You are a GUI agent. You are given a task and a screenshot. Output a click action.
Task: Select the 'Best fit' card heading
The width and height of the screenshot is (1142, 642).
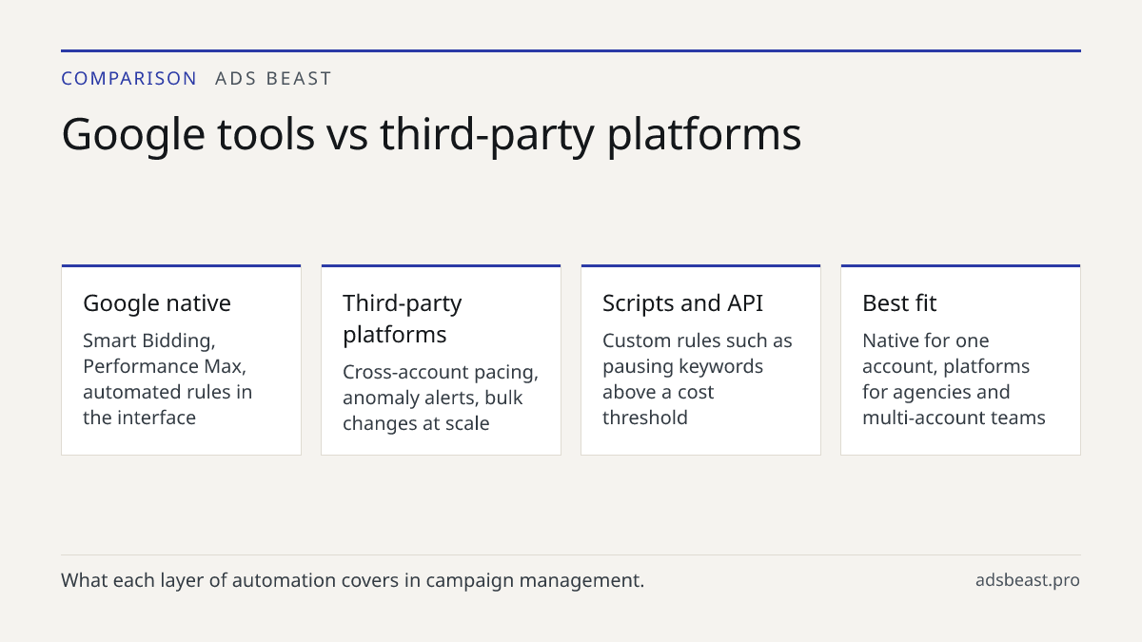pyautogui.click(x=899, y=303)
